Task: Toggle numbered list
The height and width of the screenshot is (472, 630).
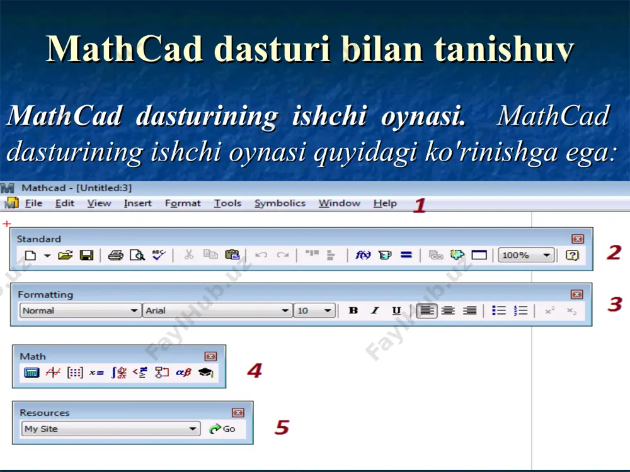Action: (521, 311)
